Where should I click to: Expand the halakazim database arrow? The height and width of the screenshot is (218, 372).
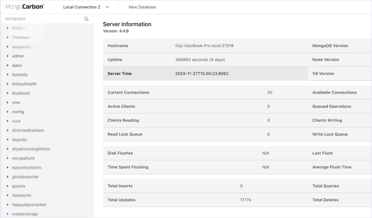click(8, 195)
